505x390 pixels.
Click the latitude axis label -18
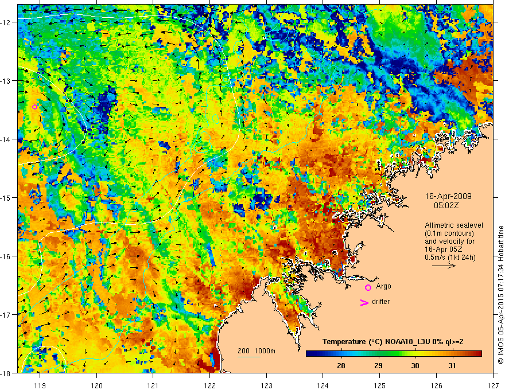(6, 373)
